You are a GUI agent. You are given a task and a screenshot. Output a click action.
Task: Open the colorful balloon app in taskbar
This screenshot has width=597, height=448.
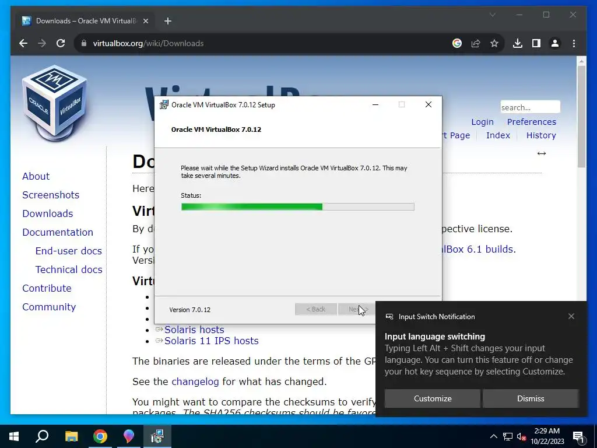(129, 436)
